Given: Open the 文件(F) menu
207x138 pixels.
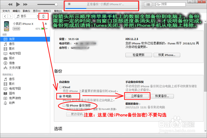Looking at the screenshot, I should click(x=6, y=11).
